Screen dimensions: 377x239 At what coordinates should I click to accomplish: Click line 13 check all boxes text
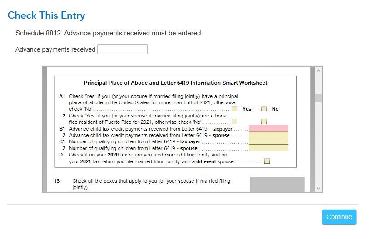[151, 184]
